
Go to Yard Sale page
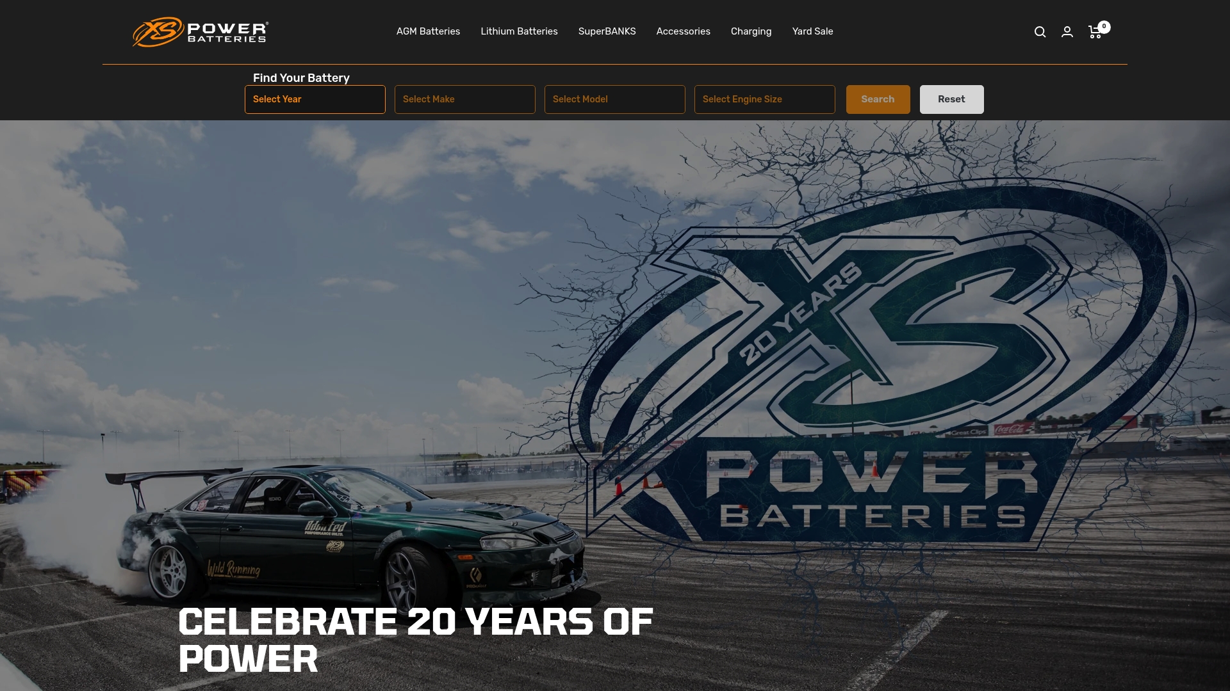click(x=812, y=31)
